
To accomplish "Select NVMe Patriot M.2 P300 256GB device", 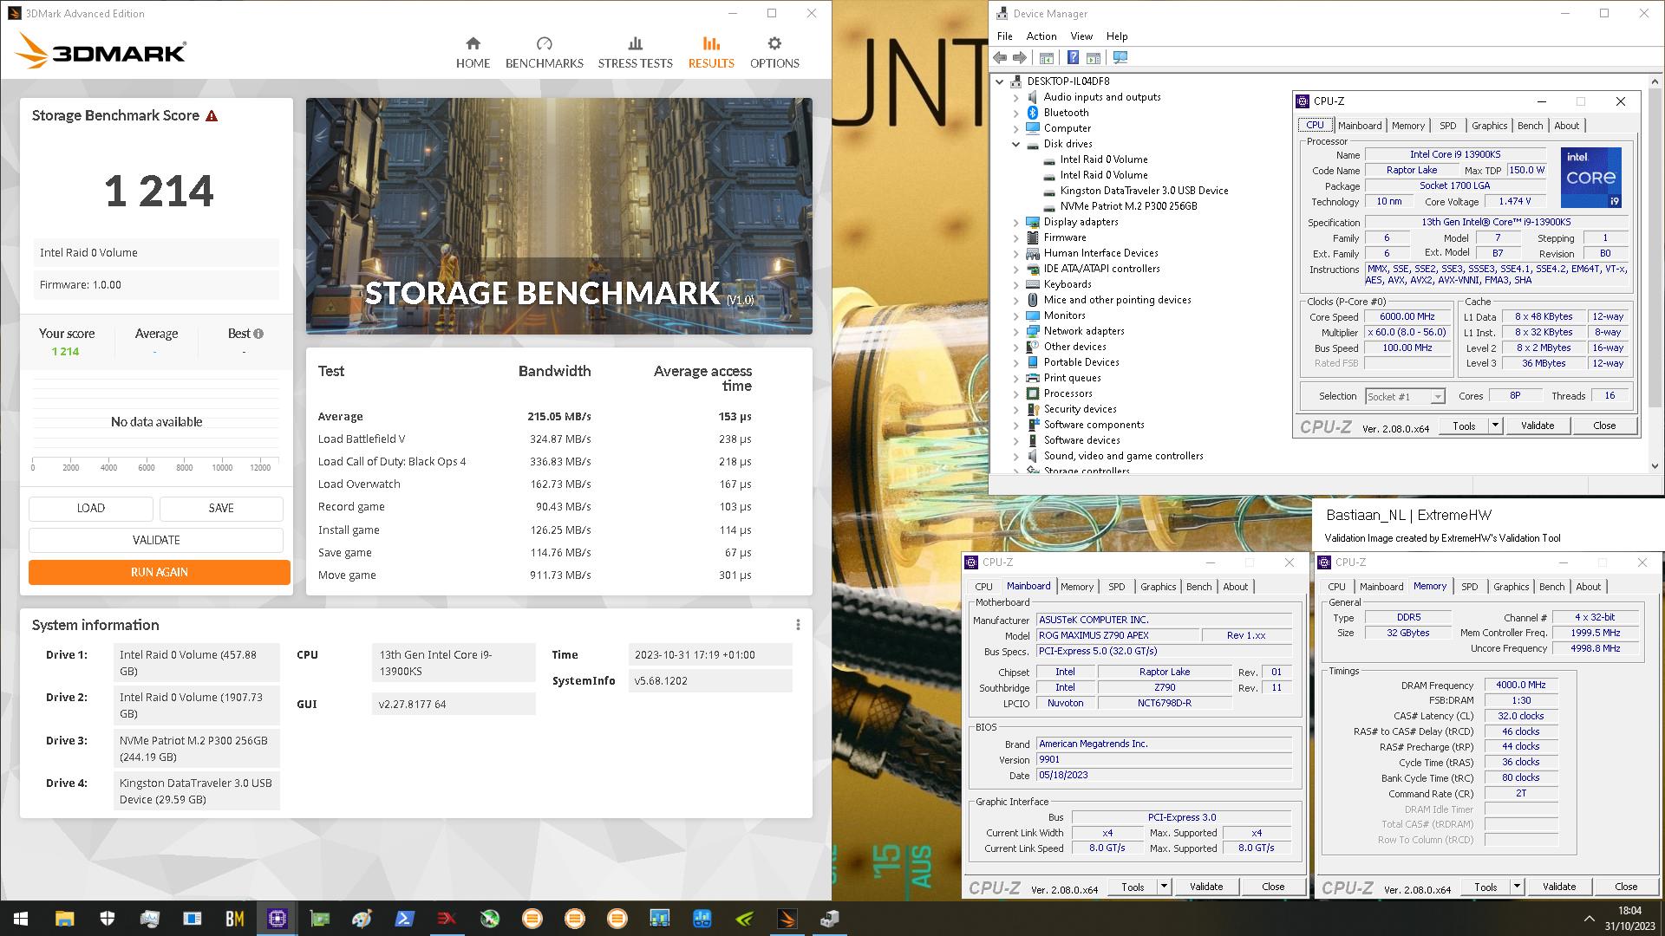I will (1127, 206).
